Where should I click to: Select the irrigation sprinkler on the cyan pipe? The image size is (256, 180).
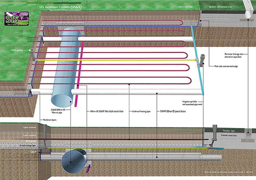pos(201,60)
